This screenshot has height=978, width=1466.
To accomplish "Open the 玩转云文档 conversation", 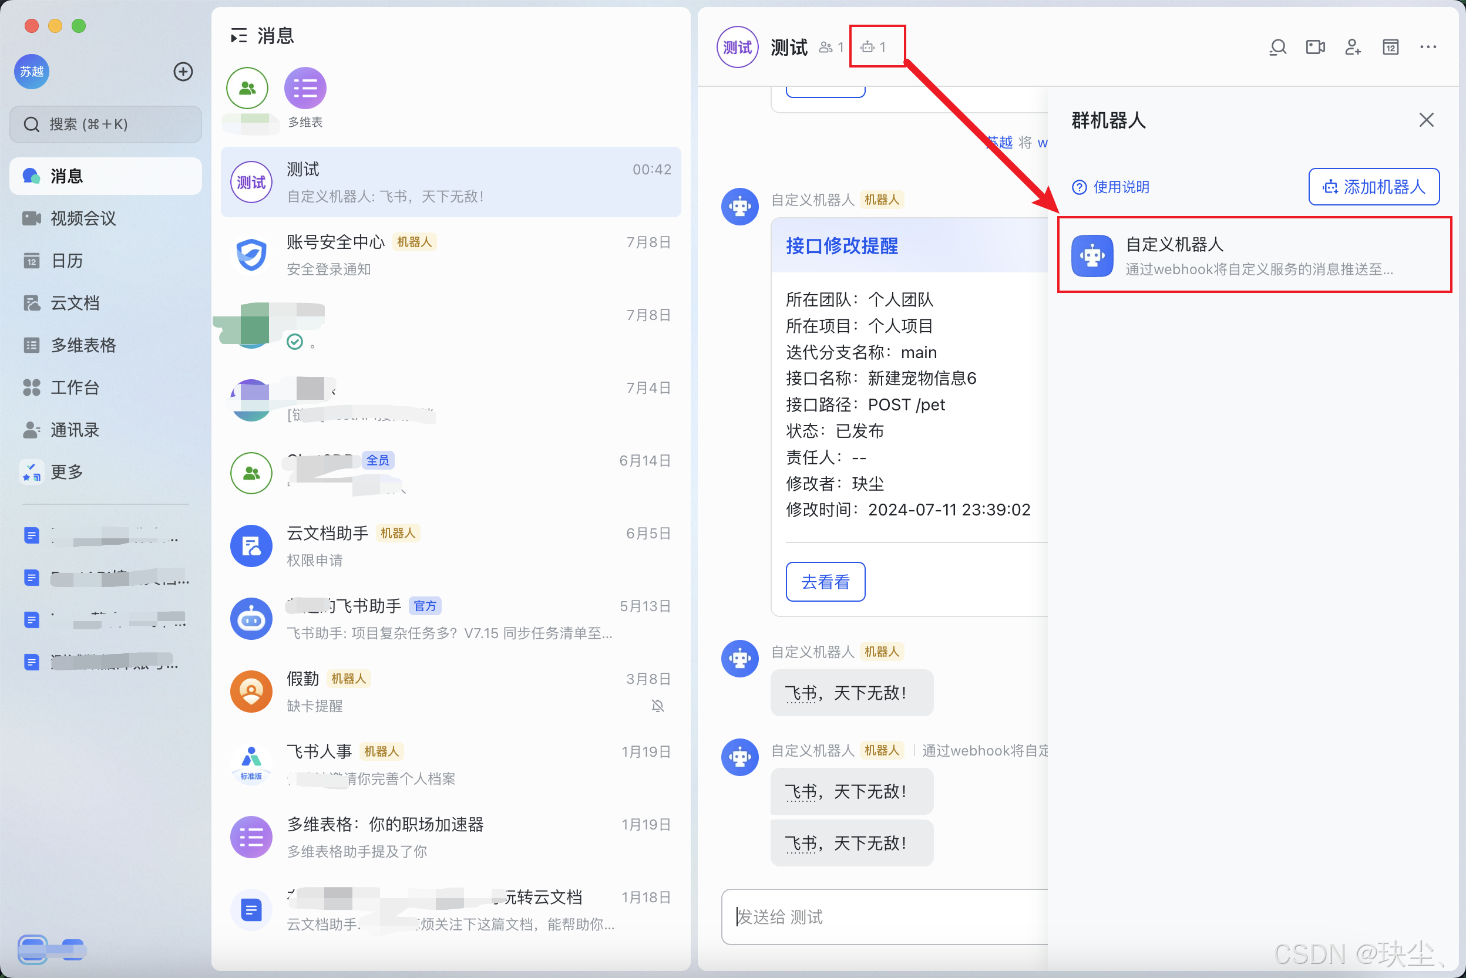I will click(450, 910).
